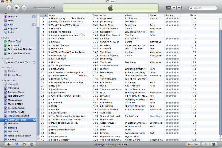Sort songs by Genre column
This screenshot has width=222, height=148.
coord(156,15)
